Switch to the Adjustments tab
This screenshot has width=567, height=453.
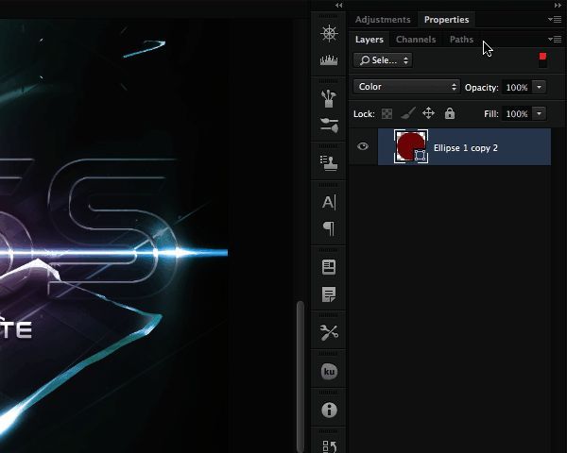[383, 19]
